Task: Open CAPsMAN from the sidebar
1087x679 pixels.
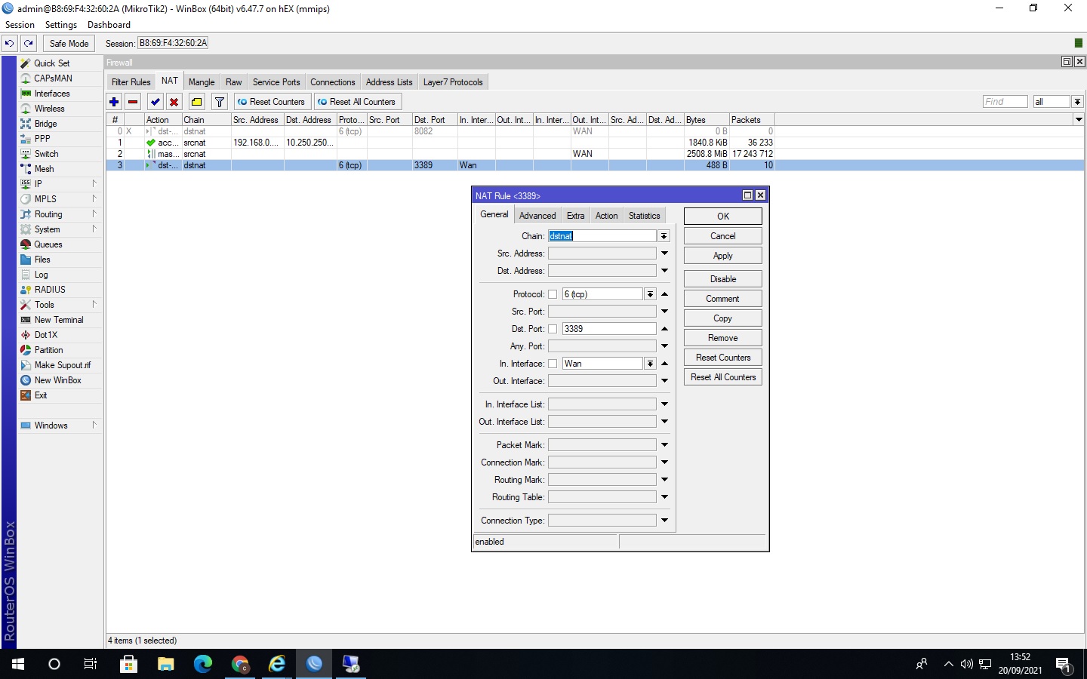Action: pos(54,78)
